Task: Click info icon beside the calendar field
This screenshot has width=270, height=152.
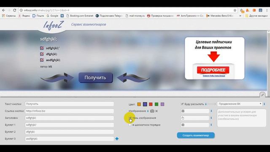Action: (x=211, y=111)
